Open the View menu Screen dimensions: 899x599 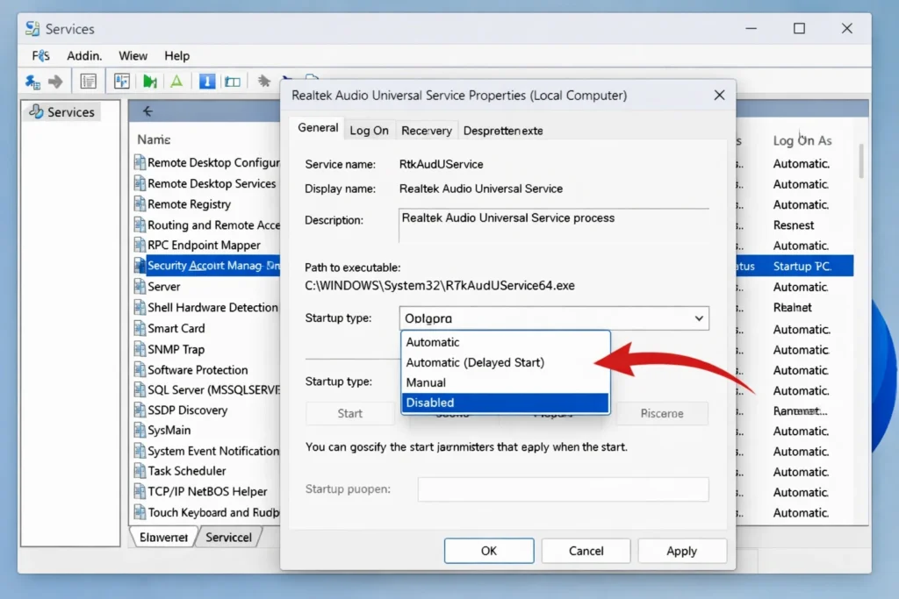click(x=133, y=55)
